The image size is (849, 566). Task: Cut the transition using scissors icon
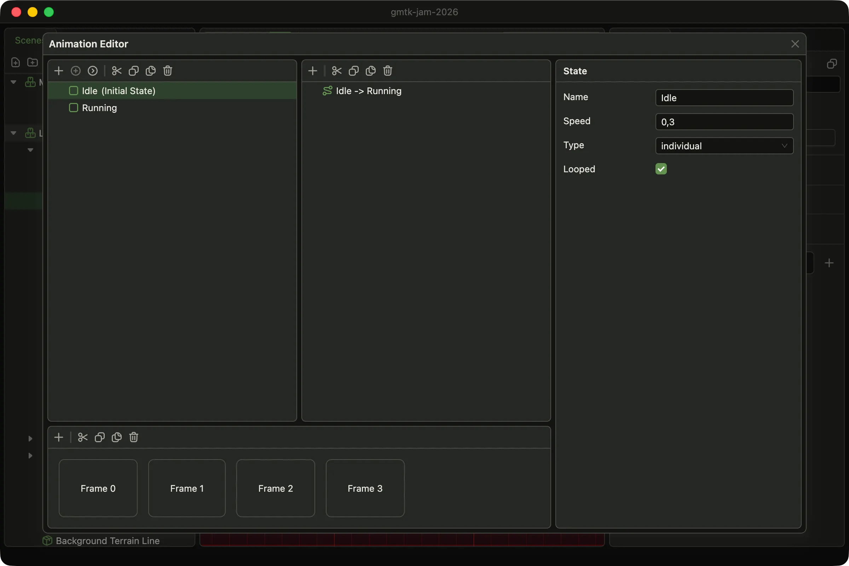[336, 71]
